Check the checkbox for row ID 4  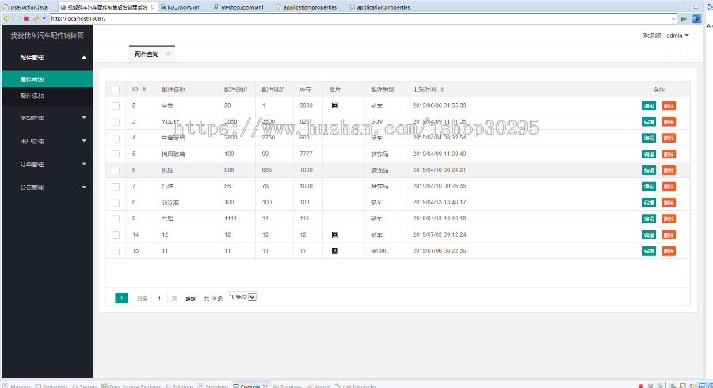(116, 138)
